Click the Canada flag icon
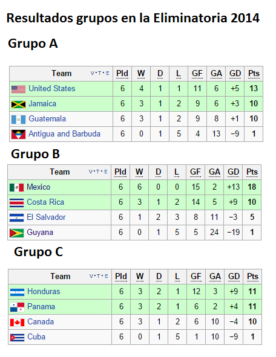The image size is (276, 357). point(18,323)
